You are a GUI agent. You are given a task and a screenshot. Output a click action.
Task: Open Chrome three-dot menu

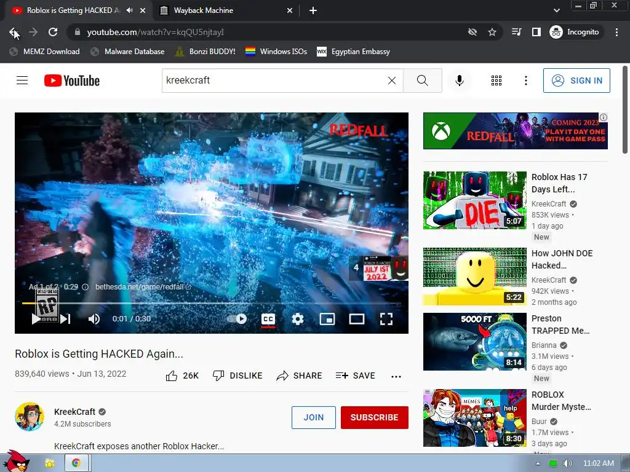tap(616, 32)
